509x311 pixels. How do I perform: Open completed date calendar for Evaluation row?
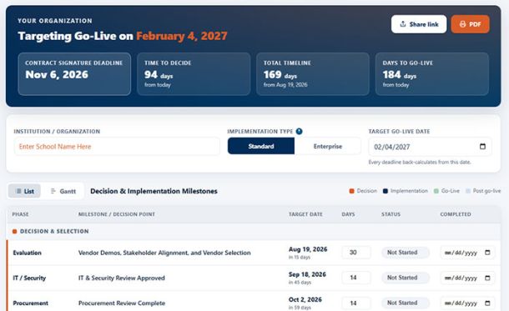click(x=487, y=253)
